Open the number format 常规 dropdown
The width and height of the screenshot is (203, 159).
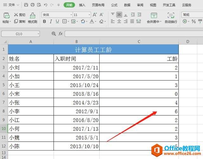[x=192, y=15]
